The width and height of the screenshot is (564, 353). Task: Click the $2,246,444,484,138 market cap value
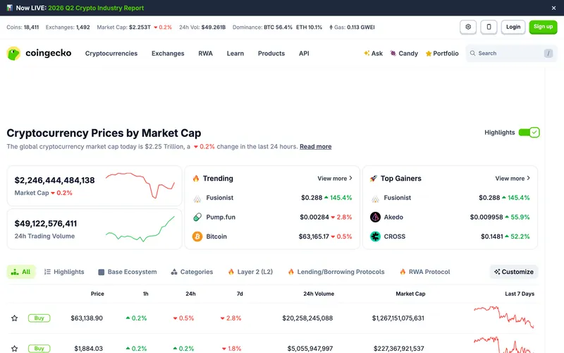pos(55,181)
